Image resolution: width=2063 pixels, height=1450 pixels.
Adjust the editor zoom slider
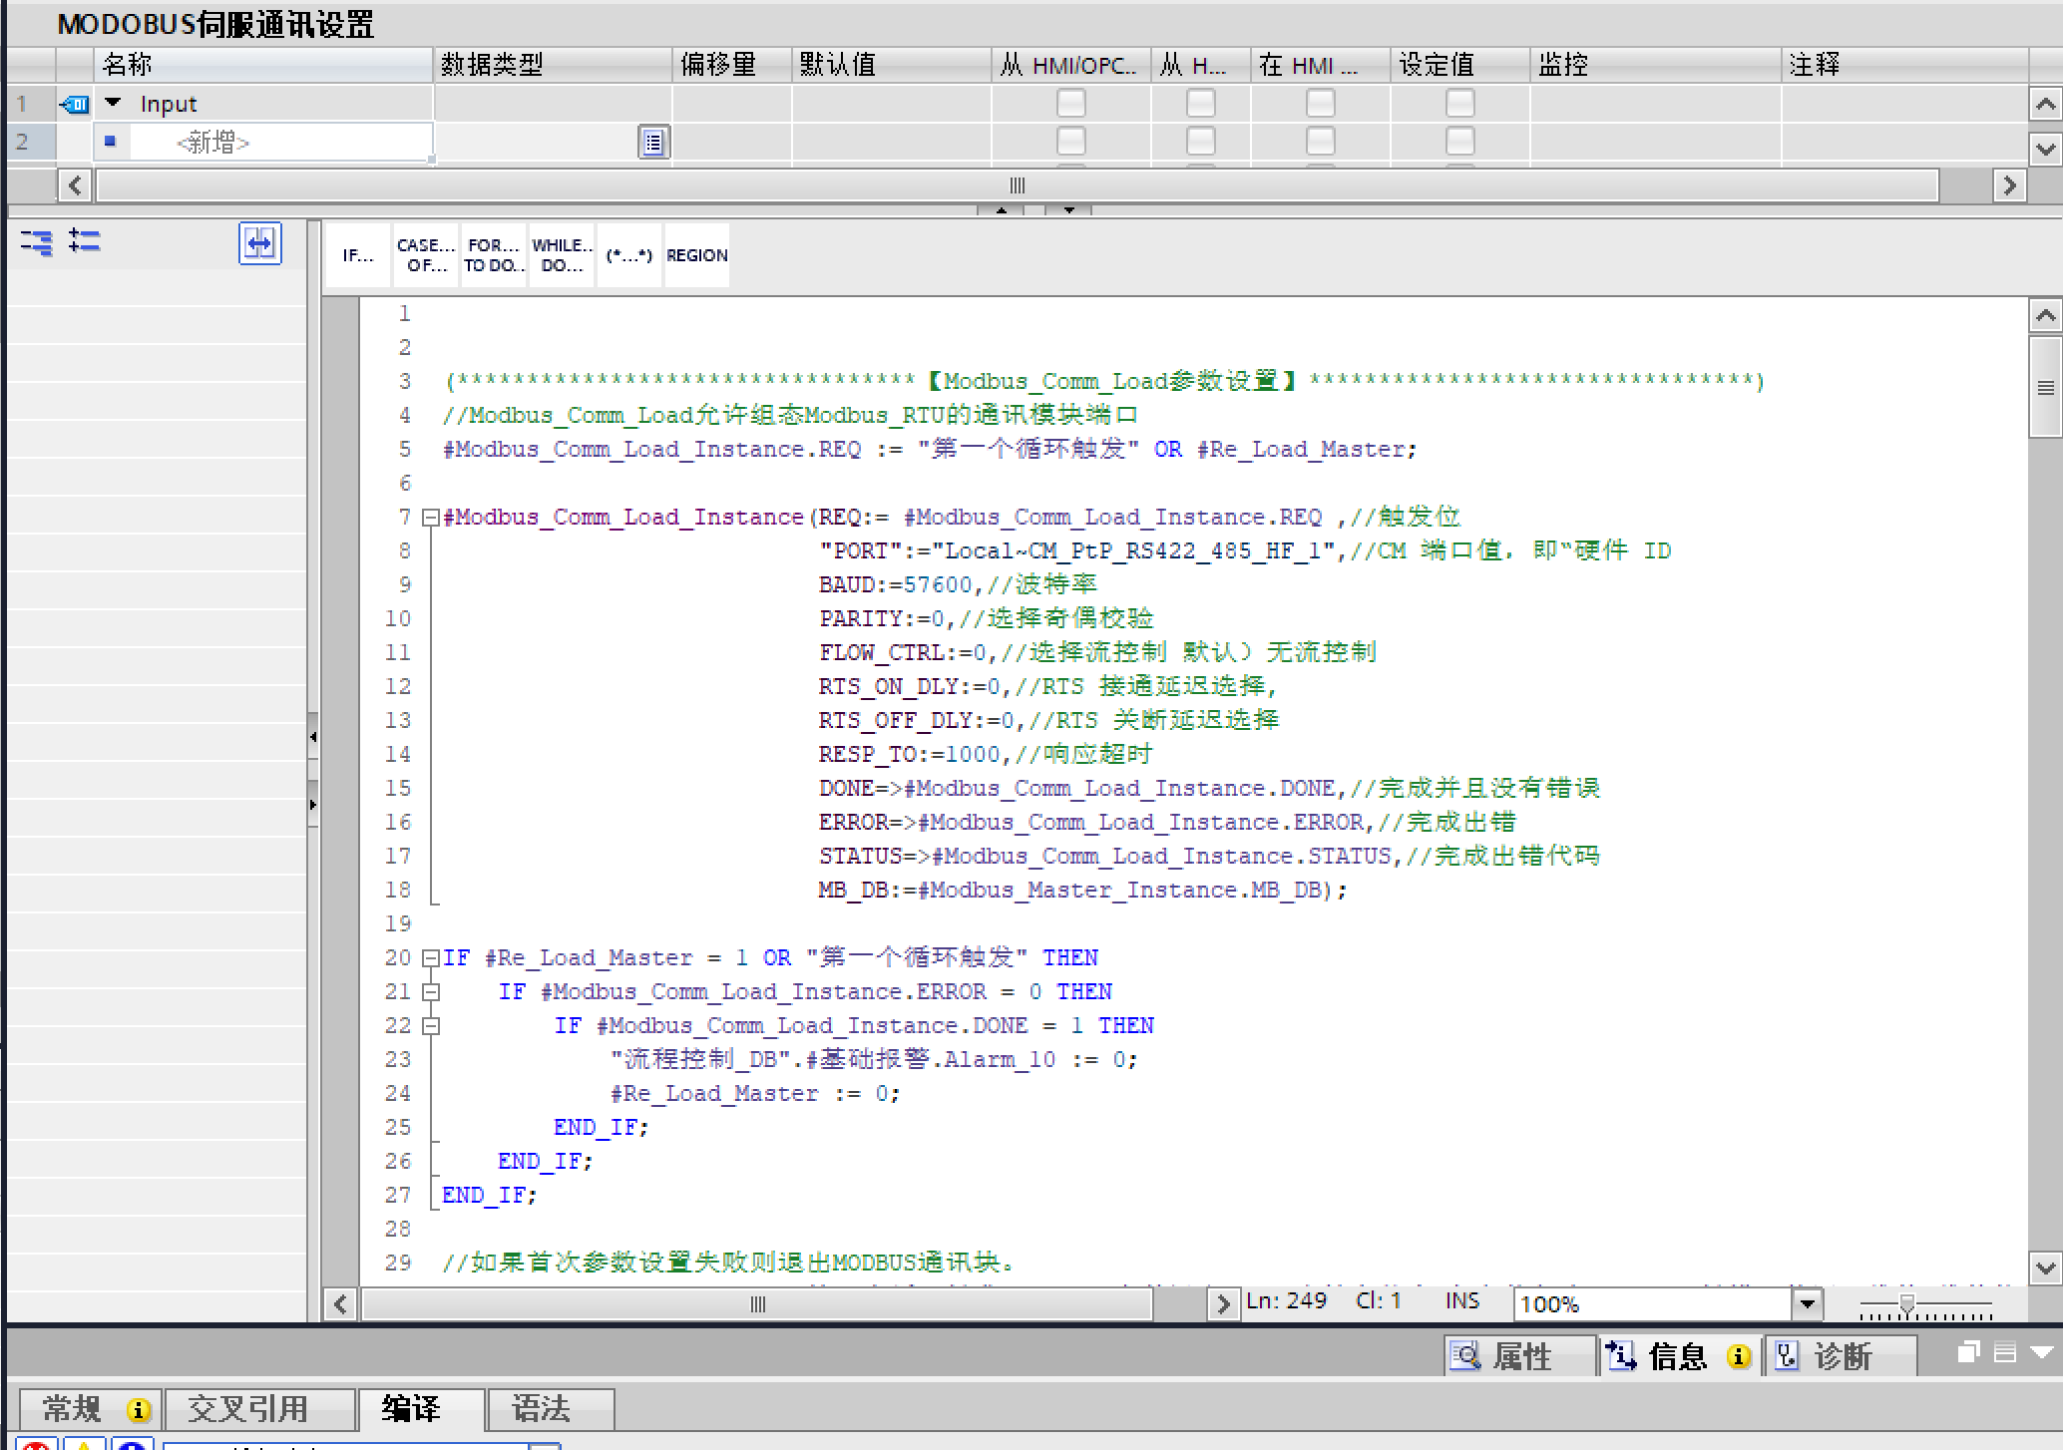tap(1906, 1303)
